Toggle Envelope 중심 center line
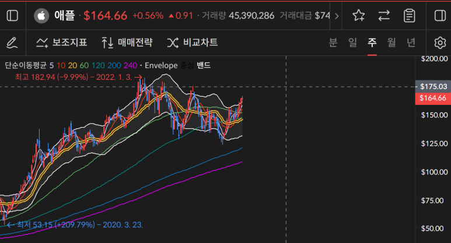 pyautogui.click(x=187, y=65)
